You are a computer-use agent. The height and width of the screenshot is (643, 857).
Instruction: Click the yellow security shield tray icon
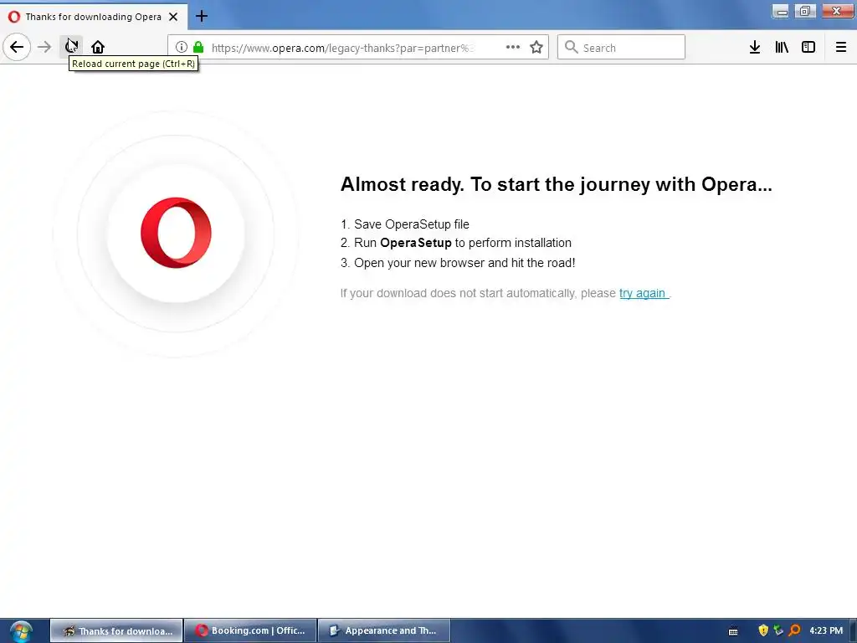763,630
